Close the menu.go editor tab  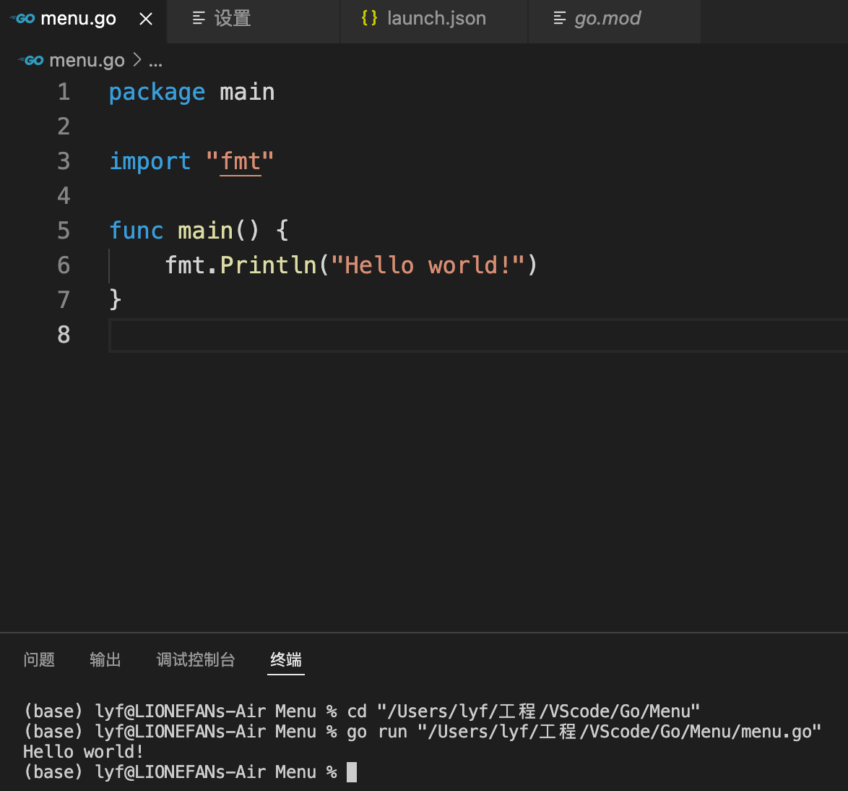click(x=145, y=19)
